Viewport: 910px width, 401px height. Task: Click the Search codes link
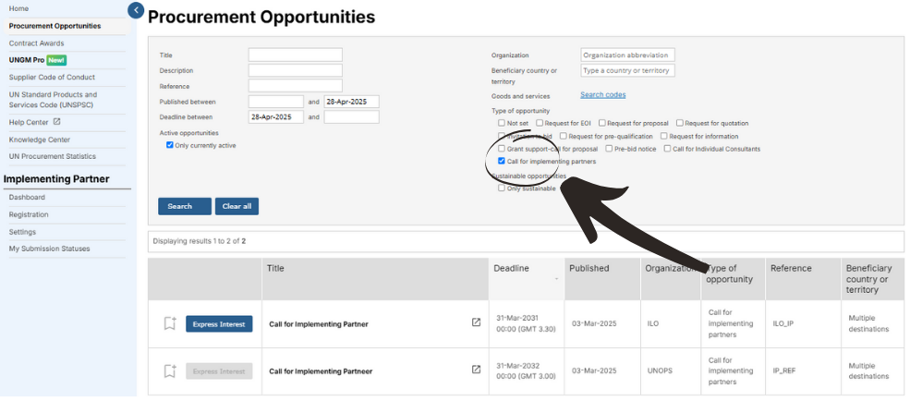click(x=603, y=94)
